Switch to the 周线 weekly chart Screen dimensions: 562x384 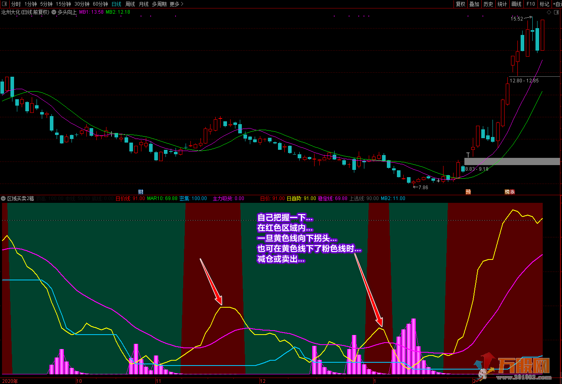[x=130, y=4]
